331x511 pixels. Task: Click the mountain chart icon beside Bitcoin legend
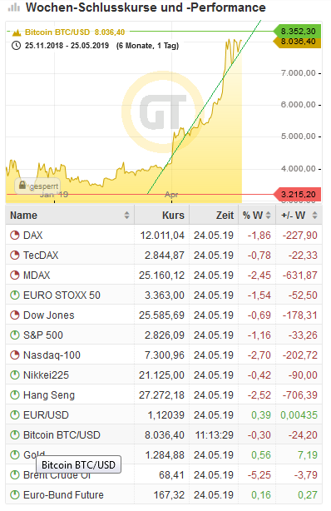(x=17, y=32)
